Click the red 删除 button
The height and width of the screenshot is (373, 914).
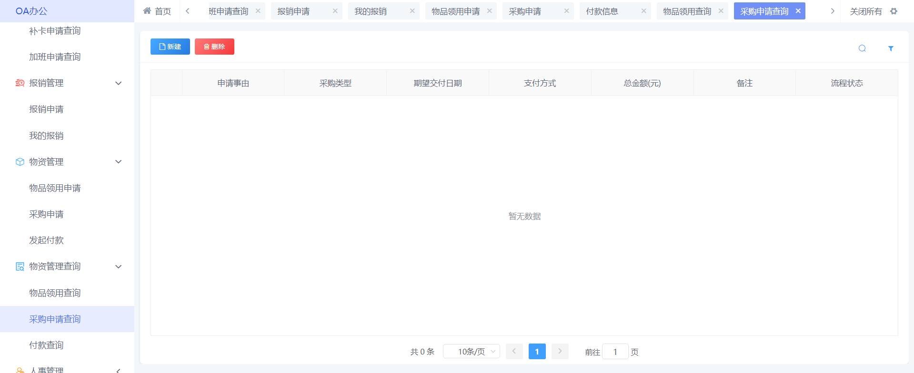pos(214,47)
